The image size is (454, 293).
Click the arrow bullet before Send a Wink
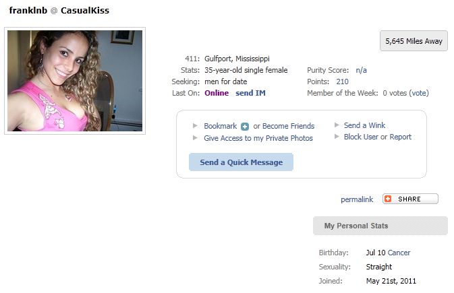coord(337,125)
